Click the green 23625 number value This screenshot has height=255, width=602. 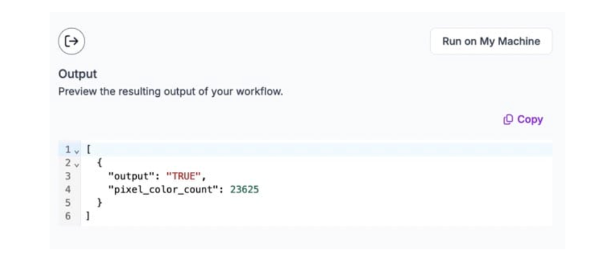244,189
